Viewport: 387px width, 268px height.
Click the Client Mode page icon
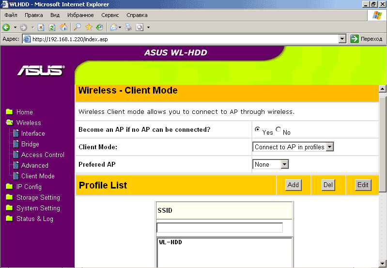pyautogui.click(x=16, y=175)
